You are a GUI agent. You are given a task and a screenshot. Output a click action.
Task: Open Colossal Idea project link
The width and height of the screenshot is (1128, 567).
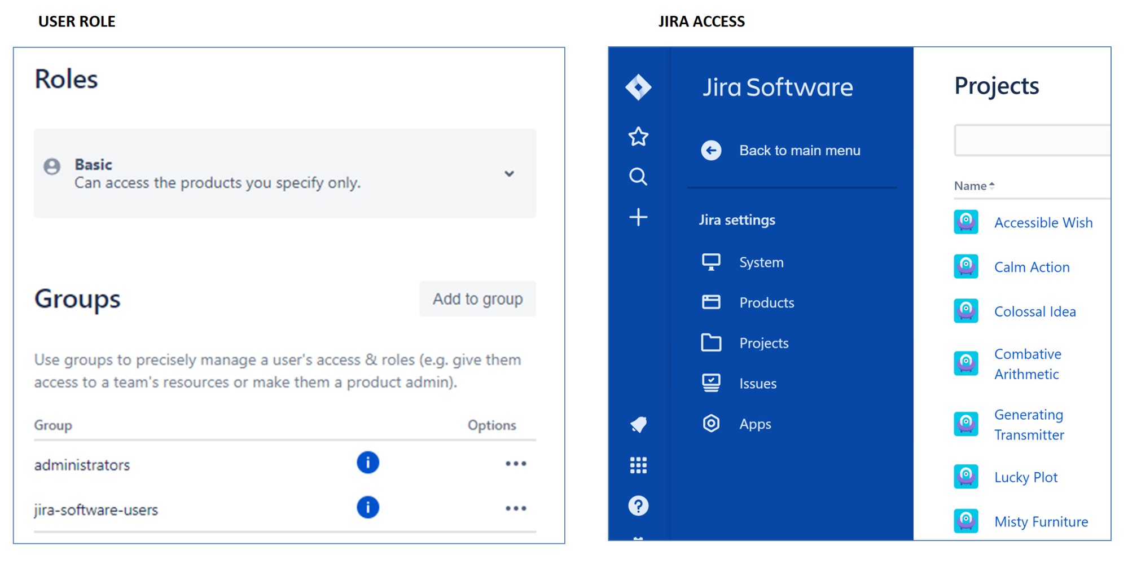tap(1035, 311)
